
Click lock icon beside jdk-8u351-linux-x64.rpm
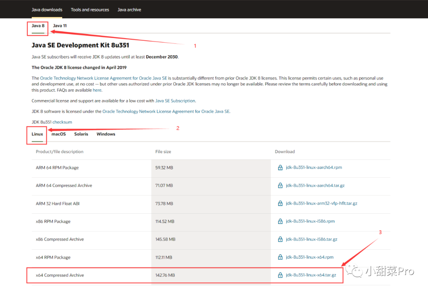[280, 257]
